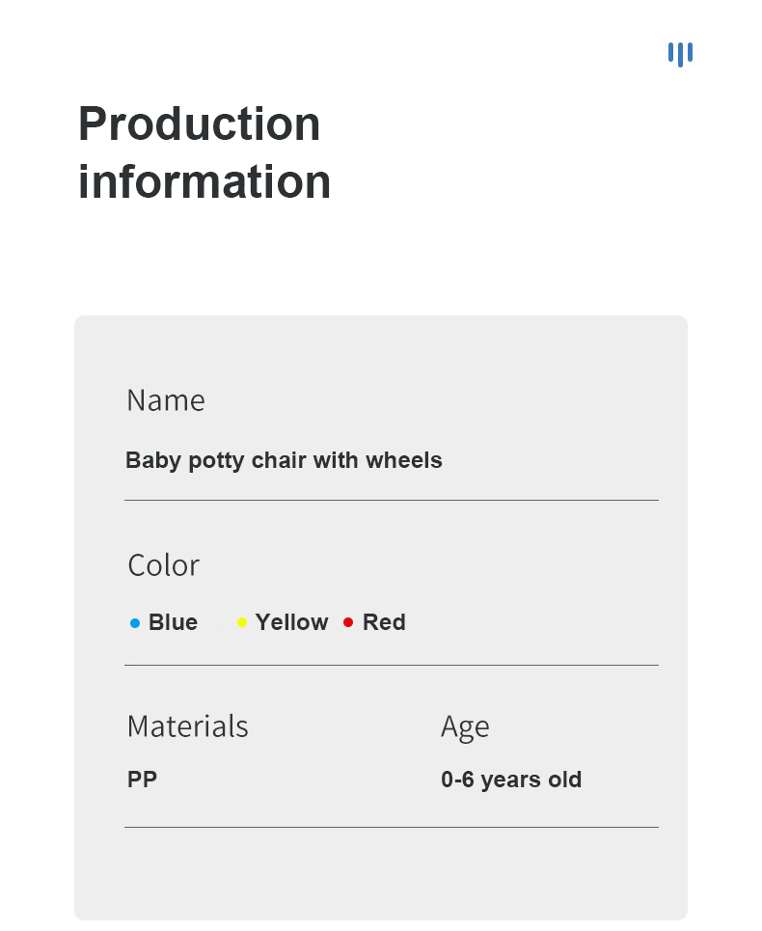This screenshot has width=762, height=931.
Task: Click Baby potty chair with wheels text
Action: (x=284, y=461)
